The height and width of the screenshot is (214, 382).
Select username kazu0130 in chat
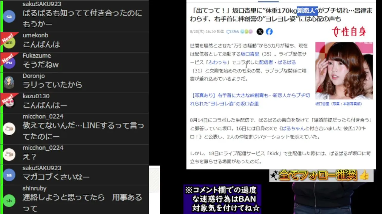point(36,96)
